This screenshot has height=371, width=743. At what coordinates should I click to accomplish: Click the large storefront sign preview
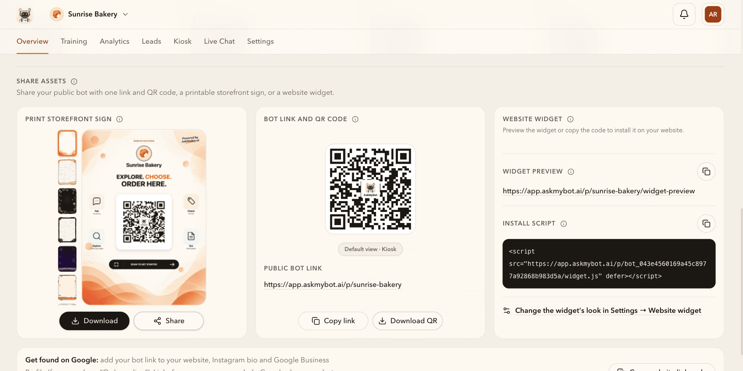tap(144, 217)
